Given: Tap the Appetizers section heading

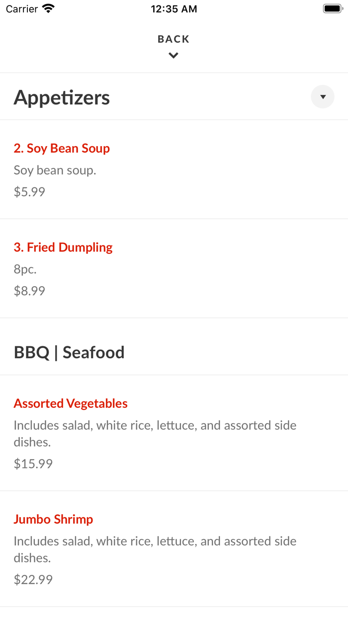Looking at the screenshot, I should coord(62,97).
